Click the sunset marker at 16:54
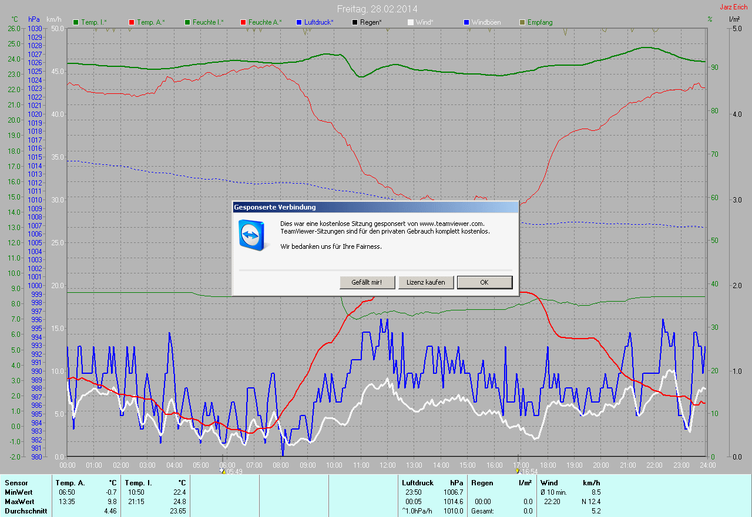752x517 pixels. click(x=526, y=471)
